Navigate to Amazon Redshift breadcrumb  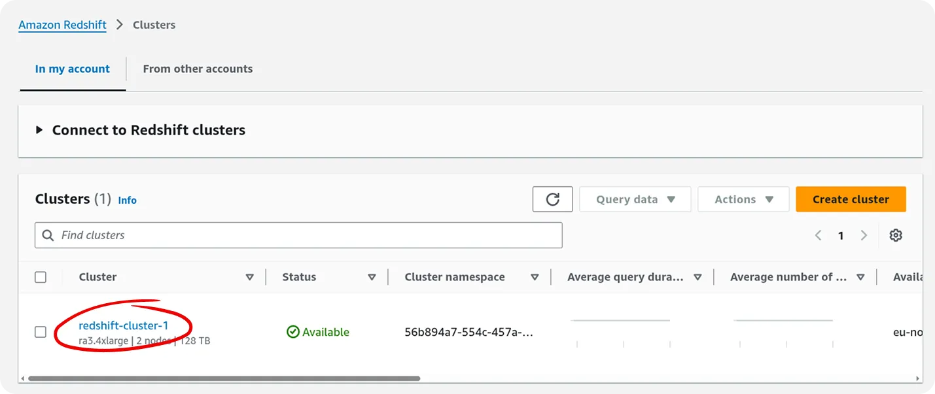tap(62, 25)
